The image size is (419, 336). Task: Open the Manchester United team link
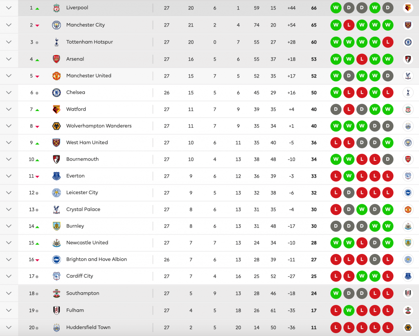click(x=88, y=76)
